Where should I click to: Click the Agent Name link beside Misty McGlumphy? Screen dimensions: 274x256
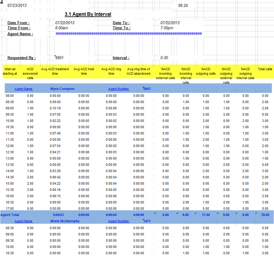[24, 221]
